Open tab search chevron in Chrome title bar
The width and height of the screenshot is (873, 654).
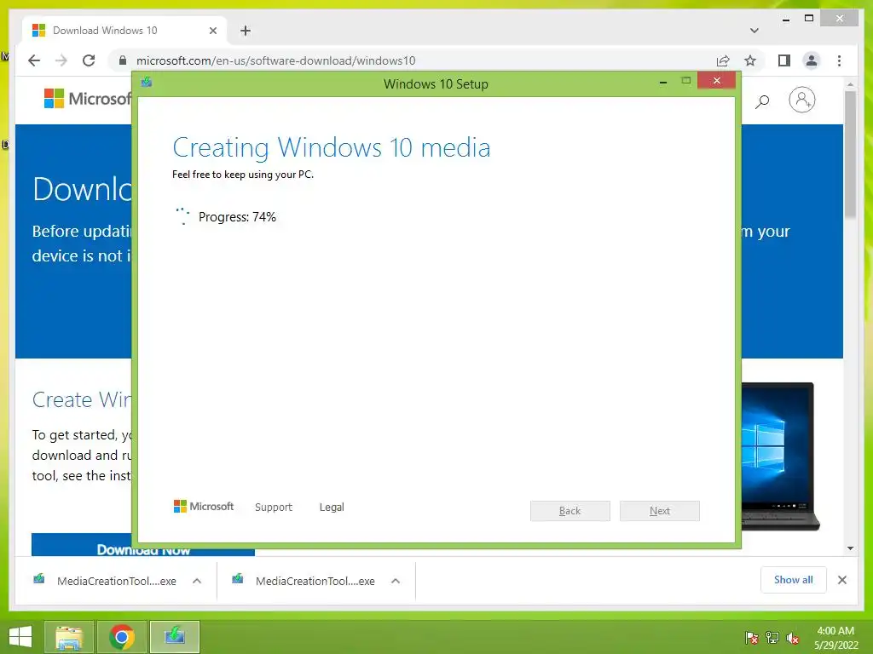pos(754,31)
